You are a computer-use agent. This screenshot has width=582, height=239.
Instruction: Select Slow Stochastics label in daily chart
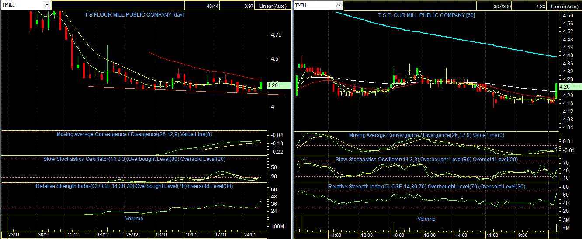click(134, 159)
